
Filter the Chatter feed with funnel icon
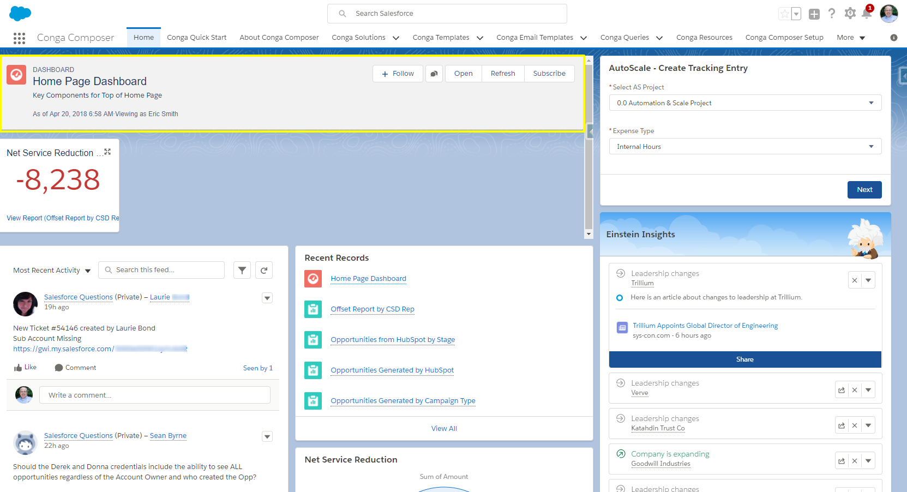[x=242, y=270]
